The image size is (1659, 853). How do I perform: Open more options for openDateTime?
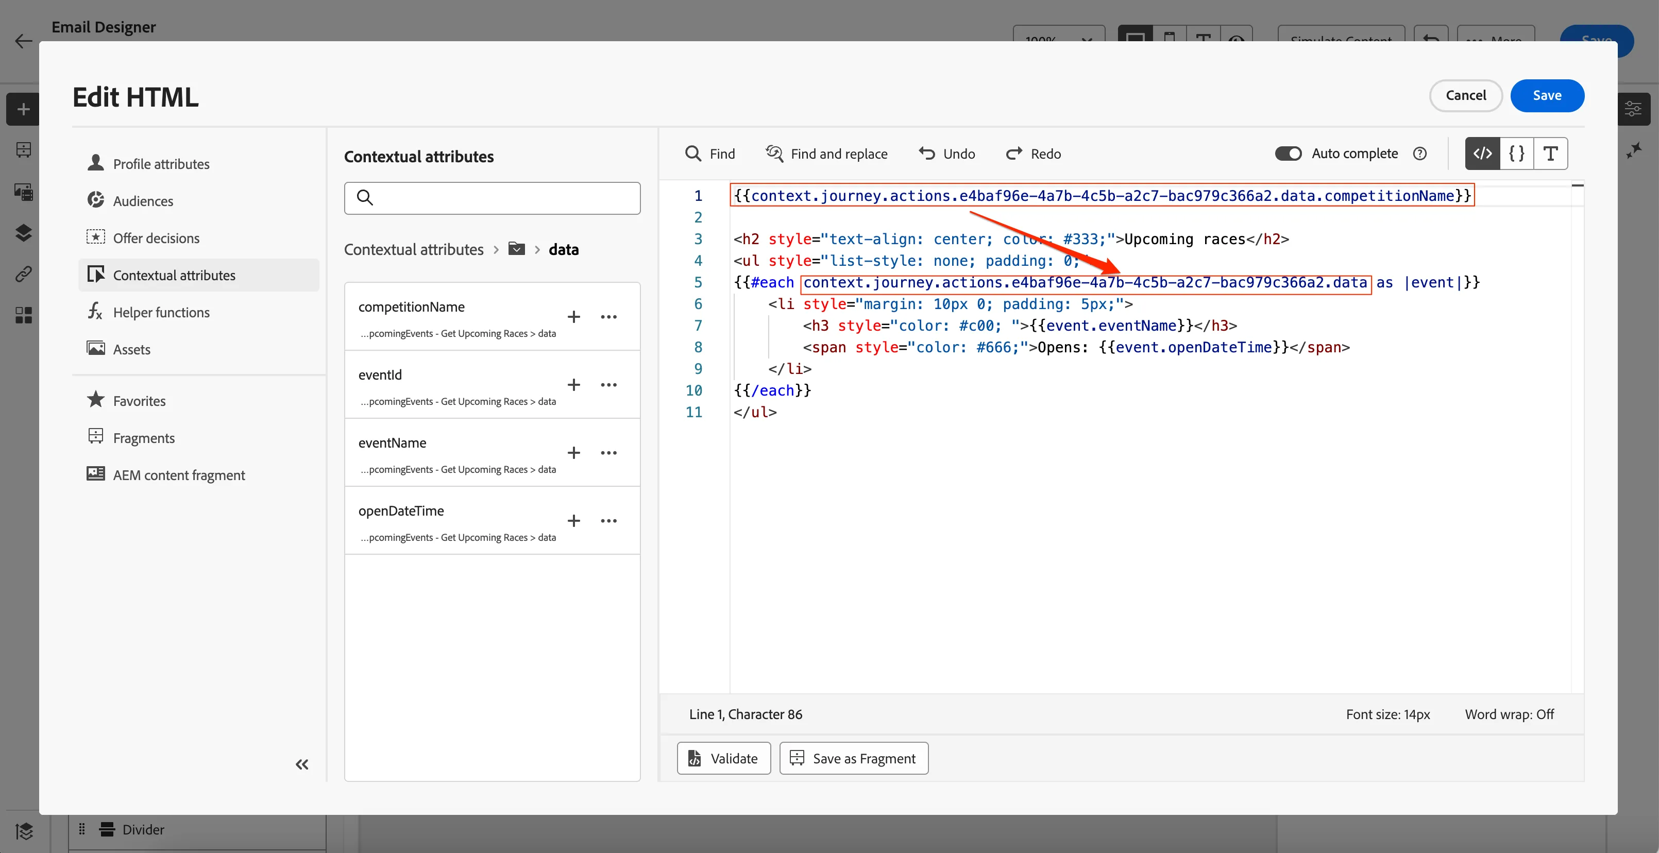click(608, 521)
